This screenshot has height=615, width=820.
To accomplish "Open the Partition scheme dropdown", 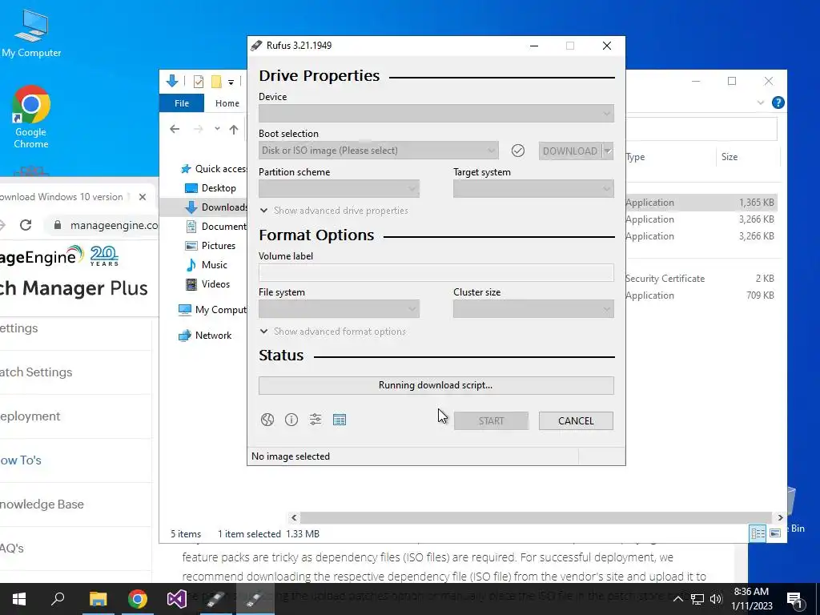I will click(339, 189).
